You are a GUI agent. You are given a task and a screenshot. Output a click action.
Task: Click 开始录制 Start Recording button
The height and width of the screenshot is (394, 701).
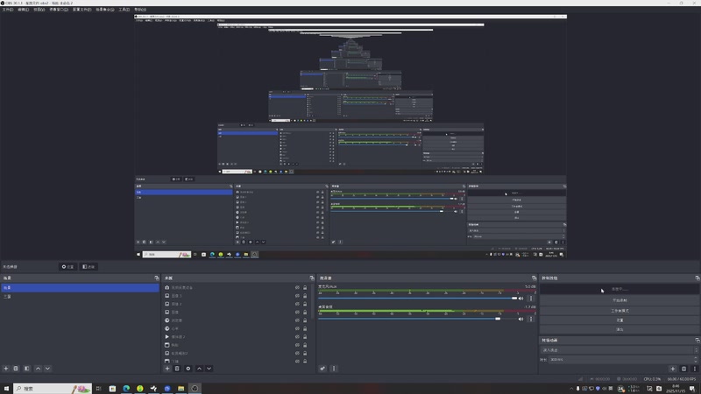(x=620, y=300)
